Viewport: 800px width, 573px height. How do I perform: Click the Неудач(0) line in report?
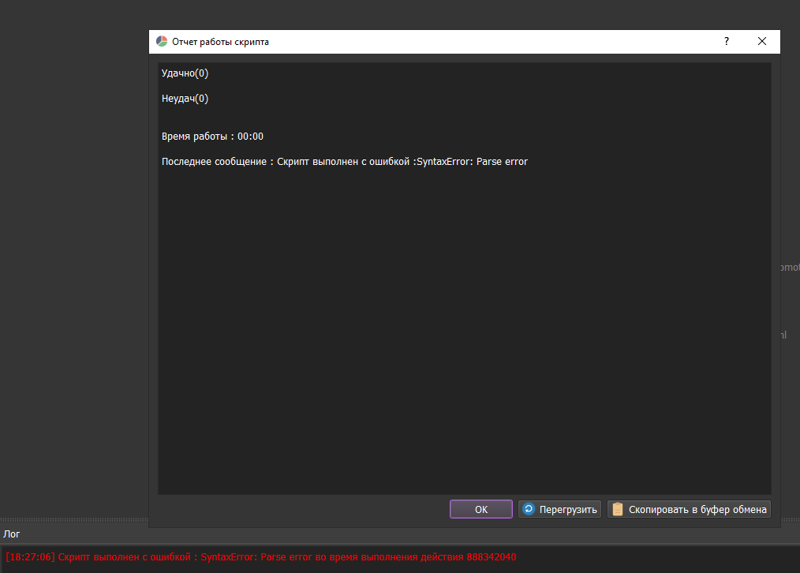185,99
